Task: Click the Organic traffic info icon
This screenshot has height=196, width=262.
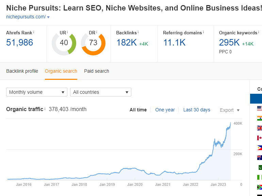Action: coord(45,109)
